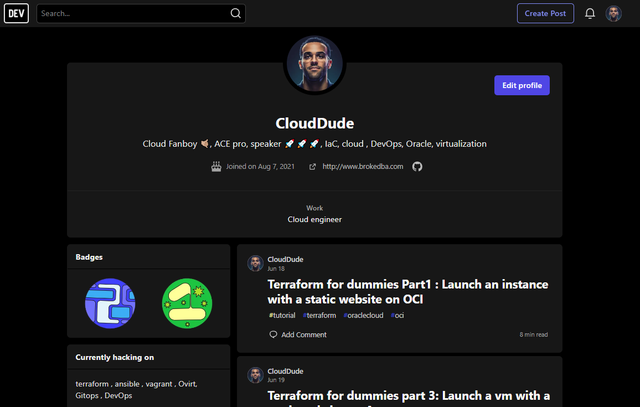Viewport: 640px width, 407px height.
Task: Open the #tutorial tag
Action: pos(282,316)
